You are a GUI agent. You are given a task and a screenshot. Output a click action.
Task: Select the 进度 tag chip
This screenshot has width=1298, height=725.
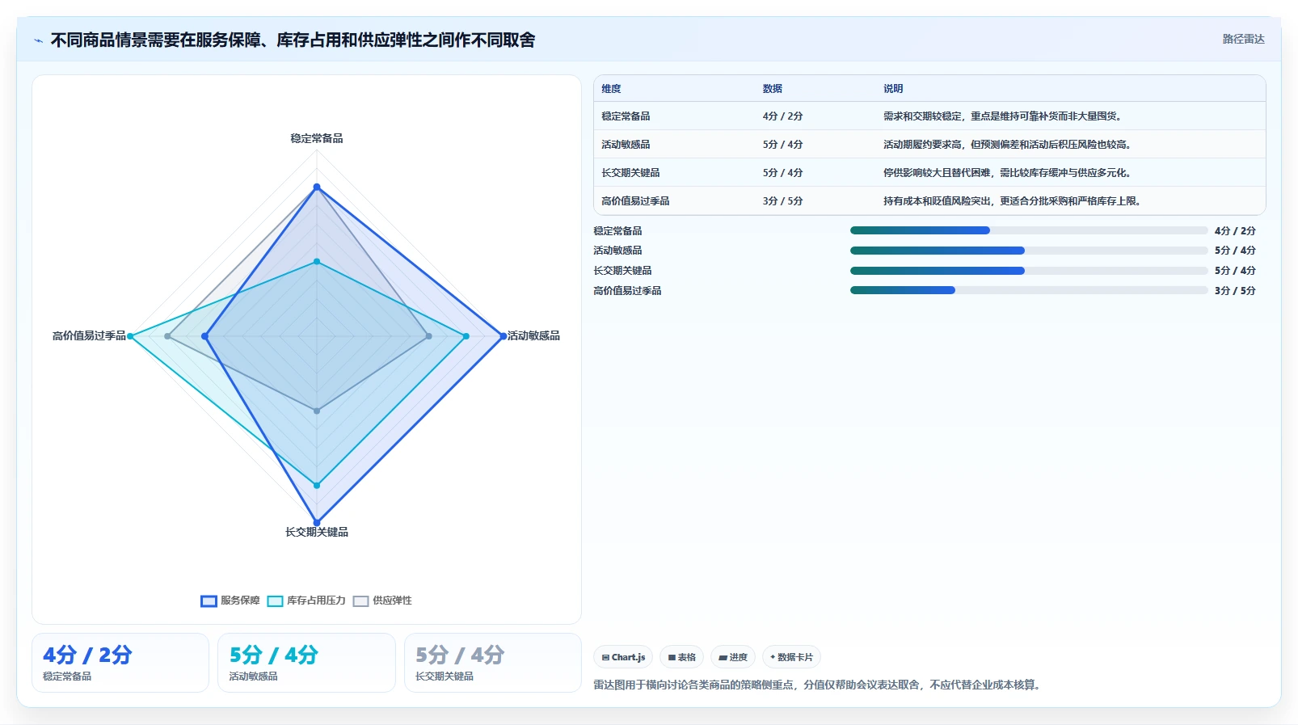pyautogui.click(x=733, y=657)
